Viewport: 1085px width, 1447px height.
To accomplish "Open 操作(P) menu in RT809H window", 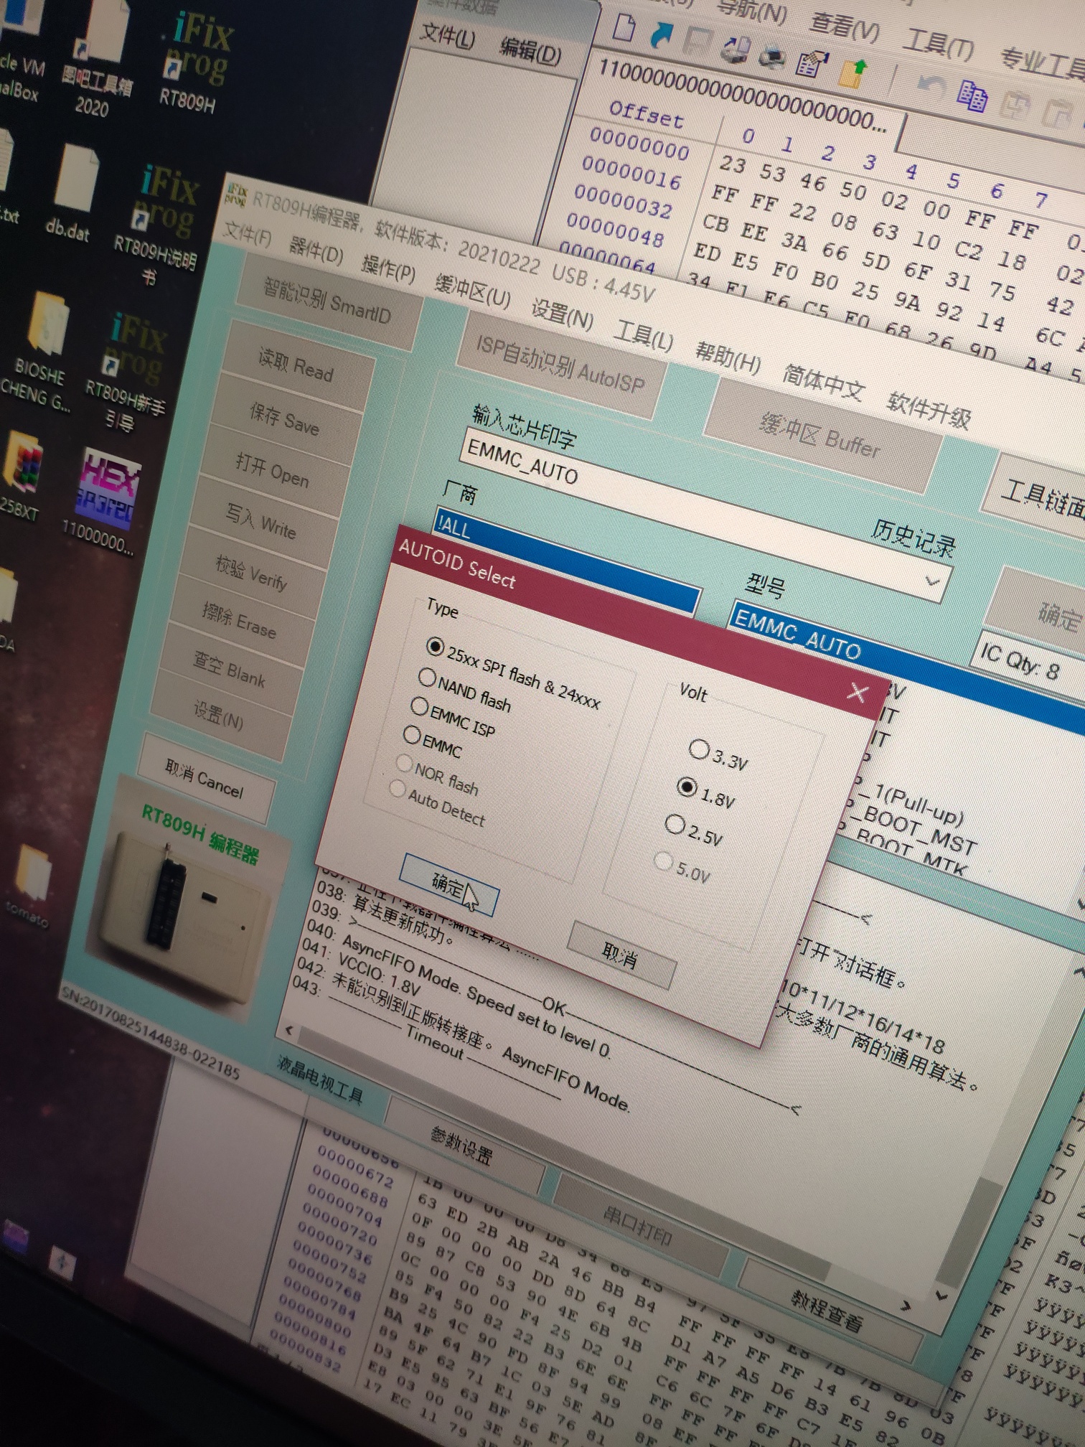I will click(388, 269).
